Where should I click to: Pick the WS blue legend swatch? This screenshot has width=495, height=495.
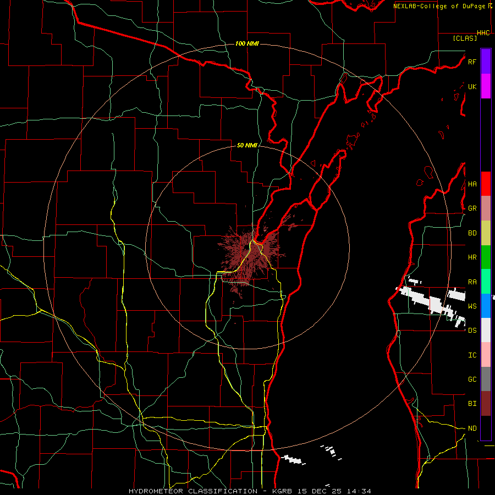pos(486,306)
